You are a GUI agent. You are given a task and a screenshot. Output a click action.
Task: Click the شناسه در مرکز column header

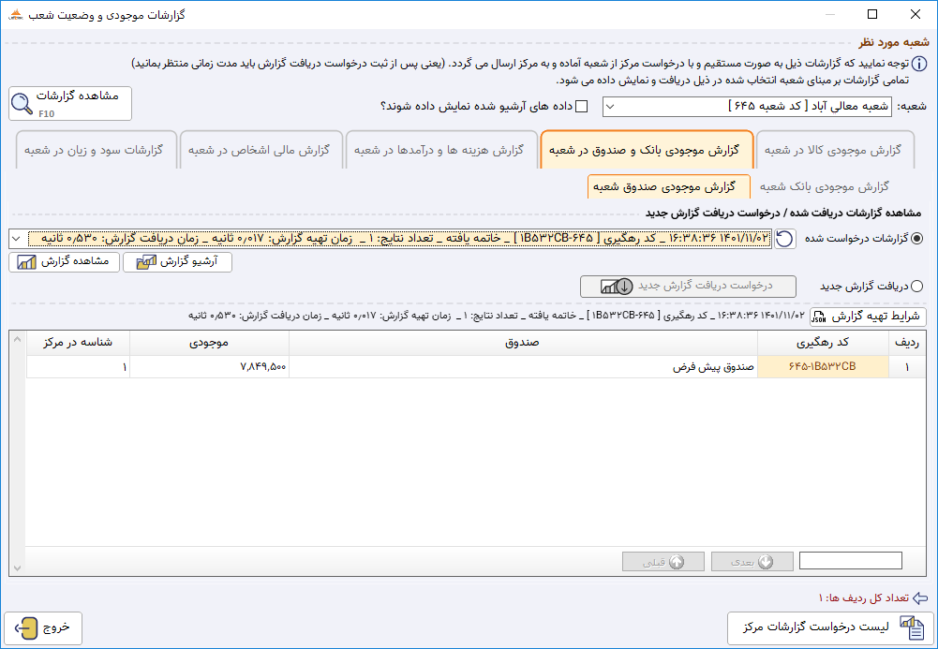coord(79,343)
